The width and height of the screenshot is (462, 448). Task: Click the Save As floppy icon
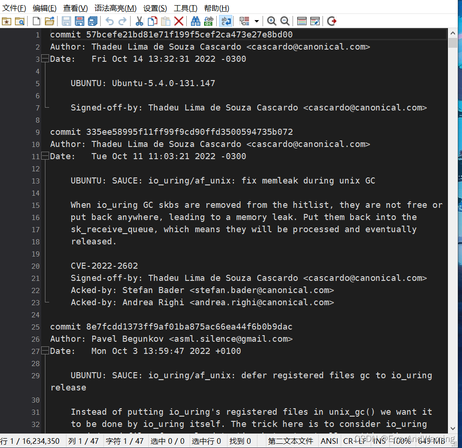pos(80,21)
